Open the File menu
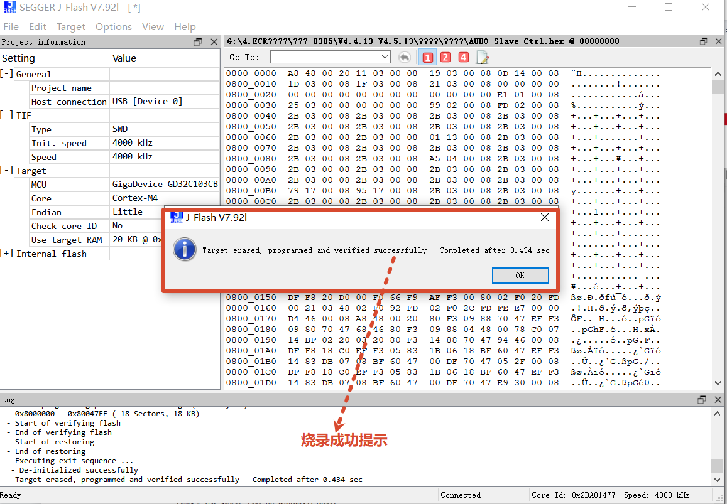This screenshot has height=504, width=727. 11,27
